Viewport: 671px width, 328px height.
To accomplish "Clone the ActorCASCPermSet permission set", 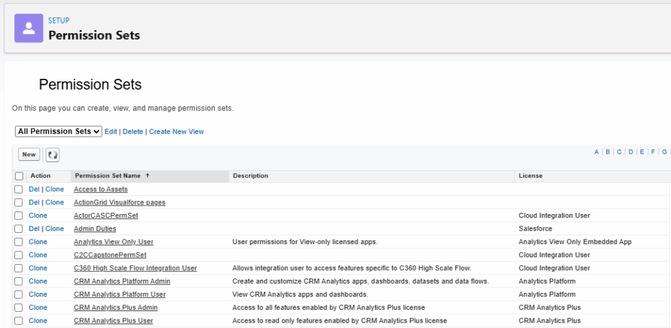I will (38, 215).
